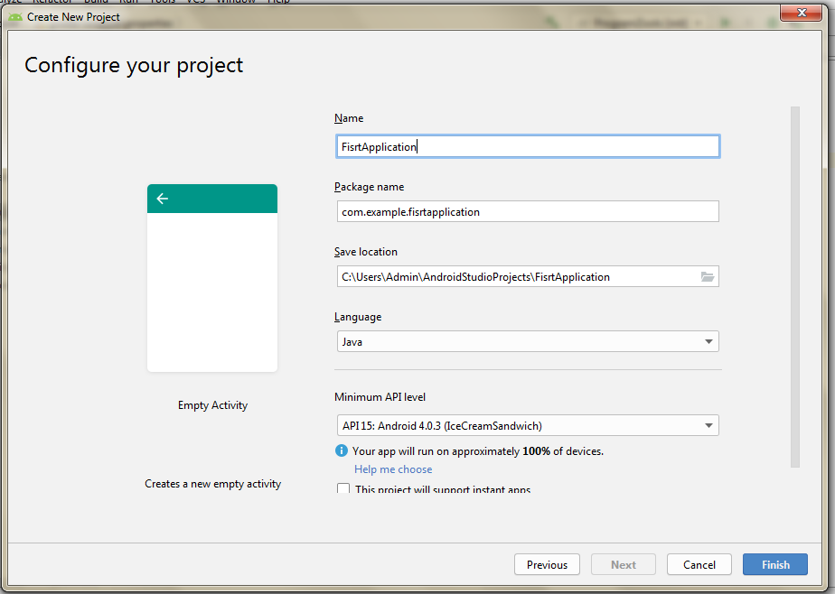
Task: Click the Android logo in the title bar
Action: point(15,16)
